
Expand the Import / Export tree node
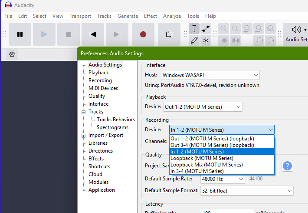[84, 136]
